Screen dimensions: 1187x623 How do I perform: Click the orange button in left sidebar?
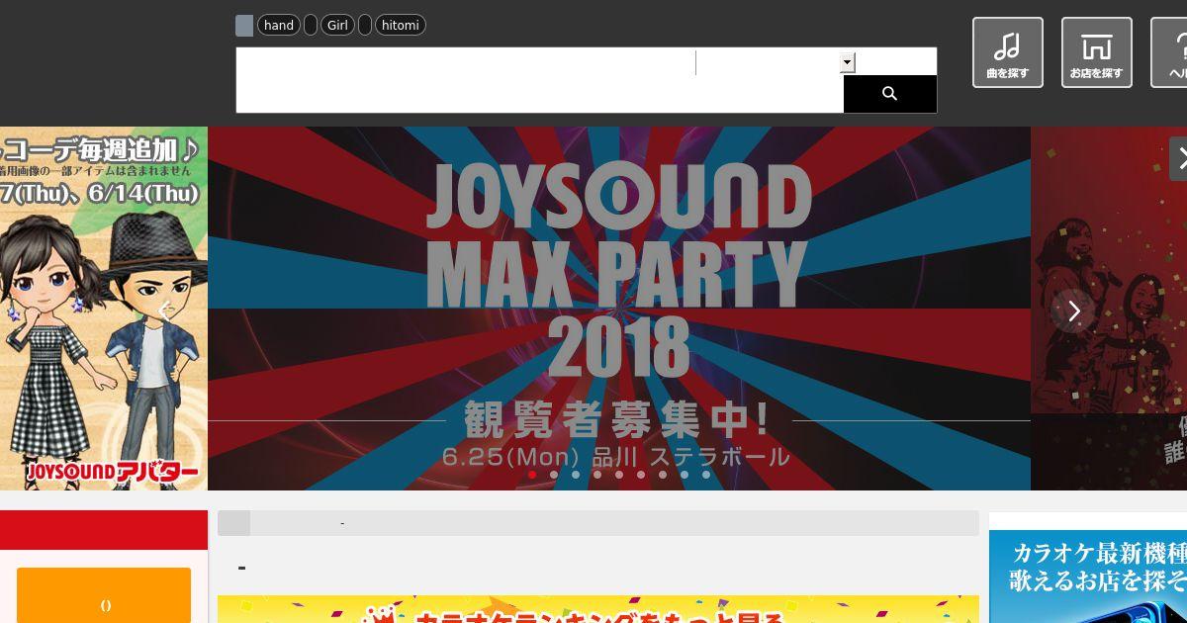pos(104,595)
